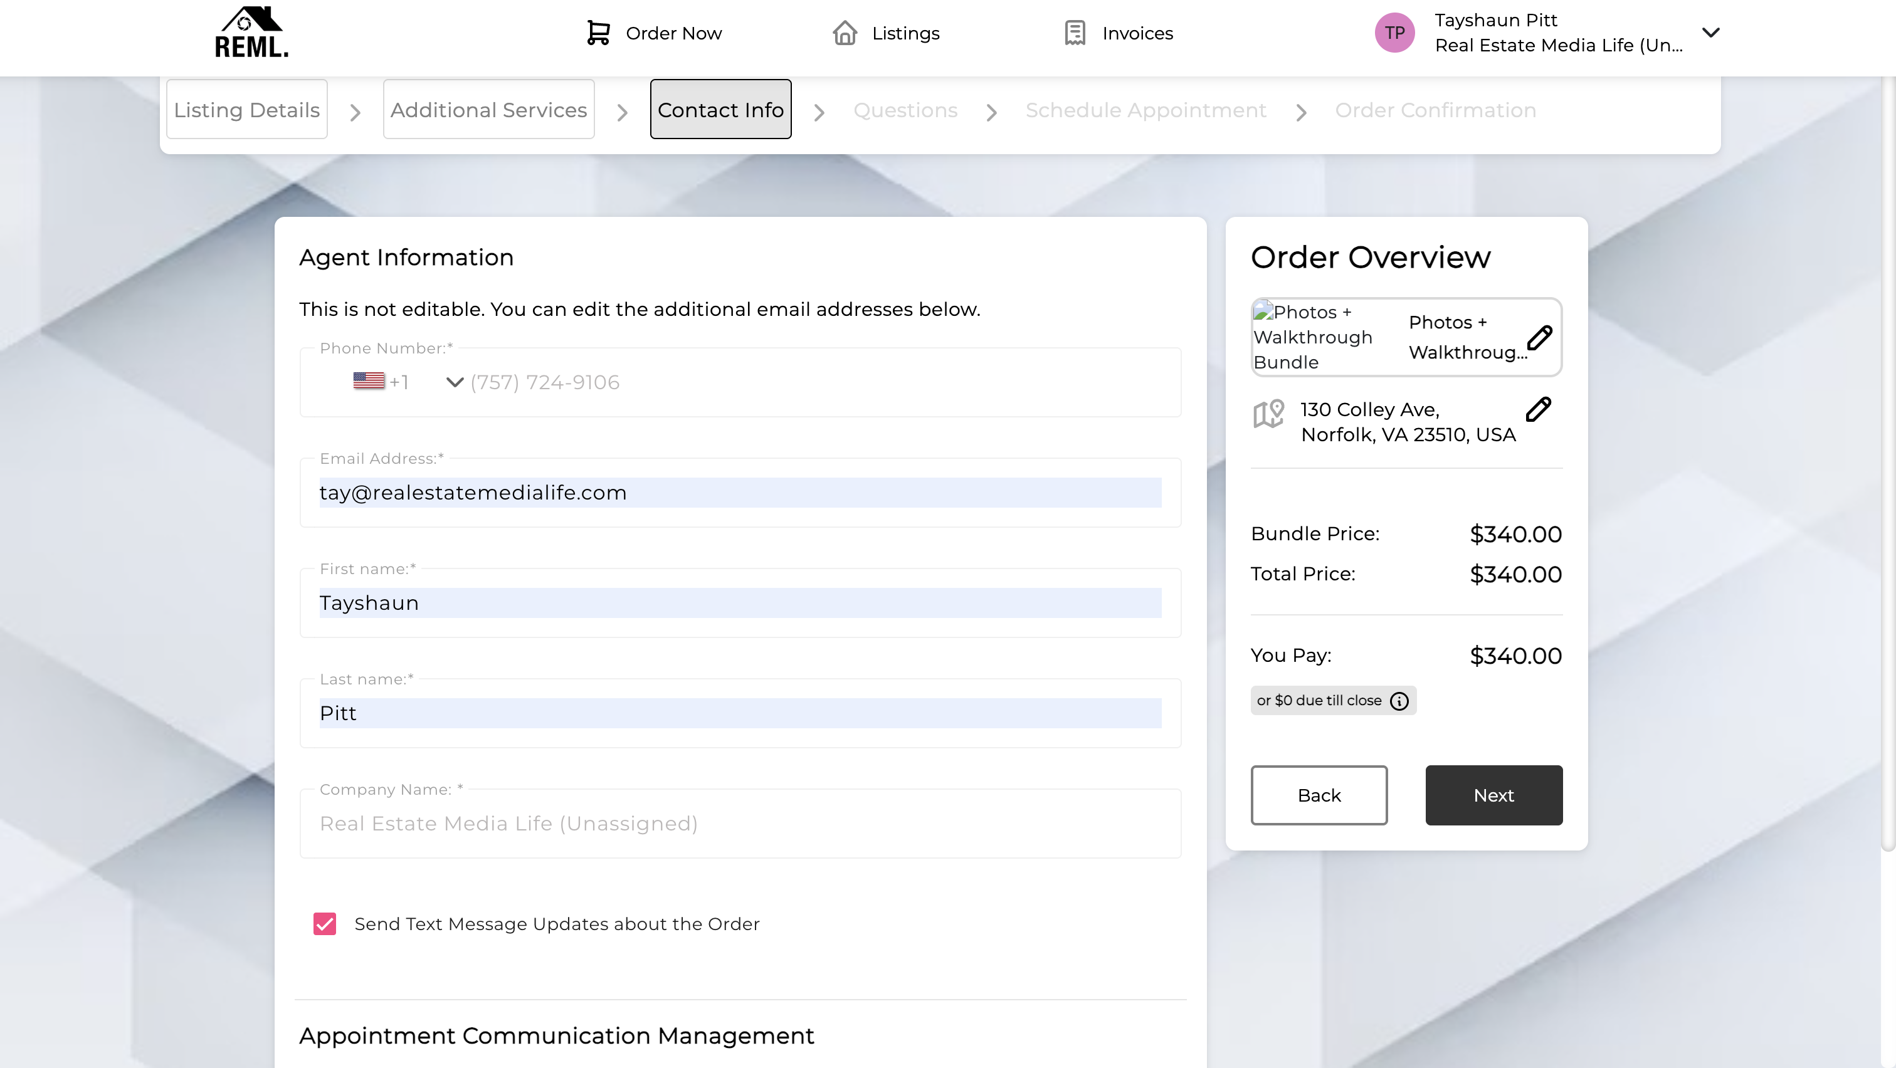Click the Next button
1896x1068 pixels.
pos(1493,795)
